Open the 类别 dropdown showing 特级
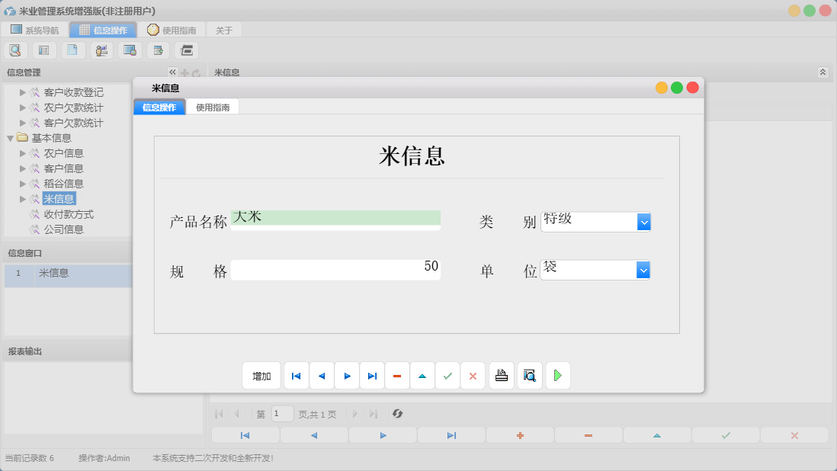Screen dimensions: 837x471 click(x=644, y=221)
